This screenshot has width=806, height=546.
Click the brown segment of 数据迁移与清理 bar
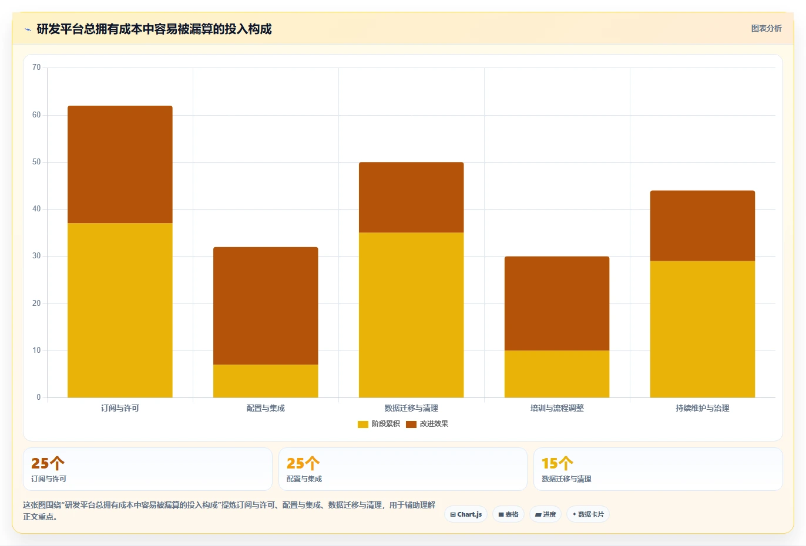tap(411, 197)
